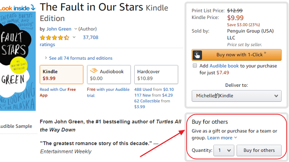Image resolution: width=289 pixels, height=162 pixels.
Task: Select the Kindle $9.99 format tab
Action: click(62, 75)
